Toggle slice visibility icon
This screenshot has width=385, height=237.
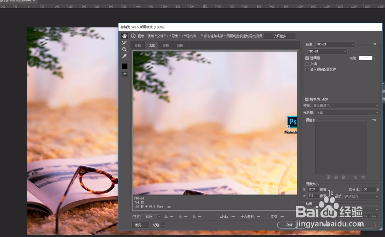pyautogui.click(x=124, y=74)
